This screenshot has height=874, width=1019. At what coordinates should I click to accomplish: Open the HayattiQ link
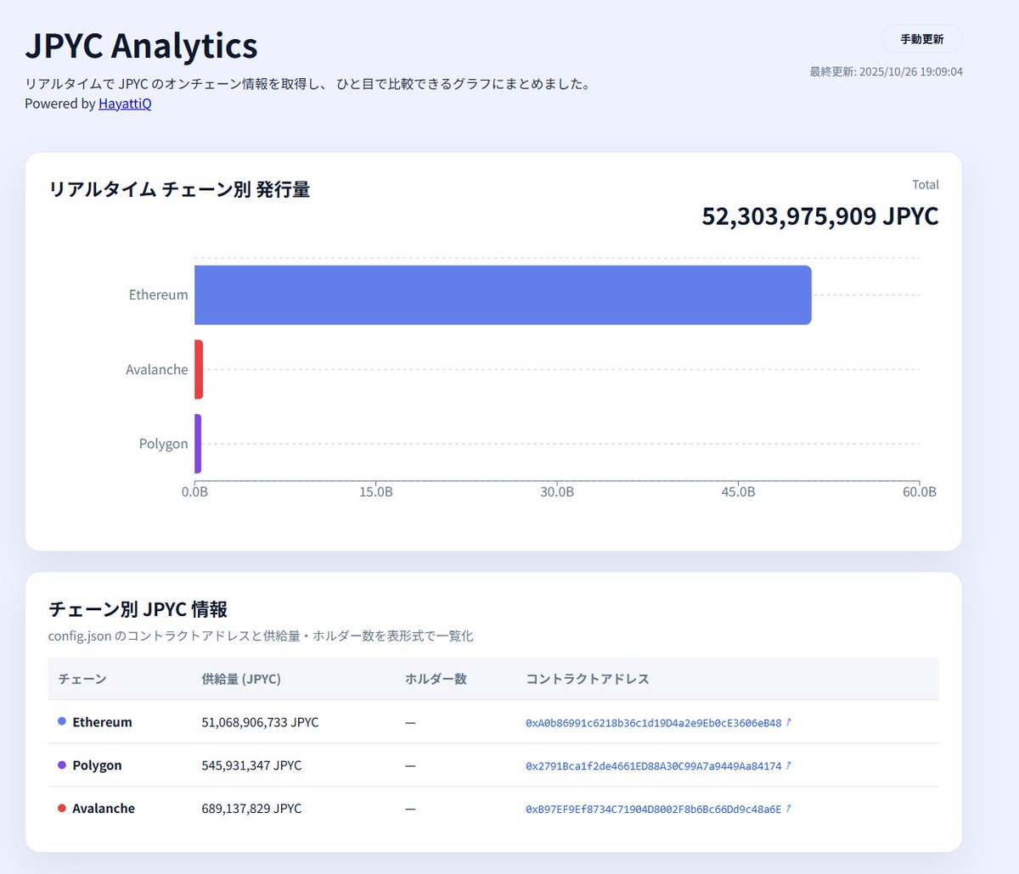(x=124, y=103)
